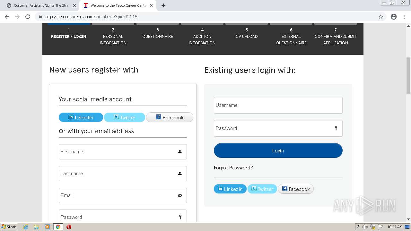Go to step 5 CV Upload
The height and width of the screenshot is (231, 411).
247,33
